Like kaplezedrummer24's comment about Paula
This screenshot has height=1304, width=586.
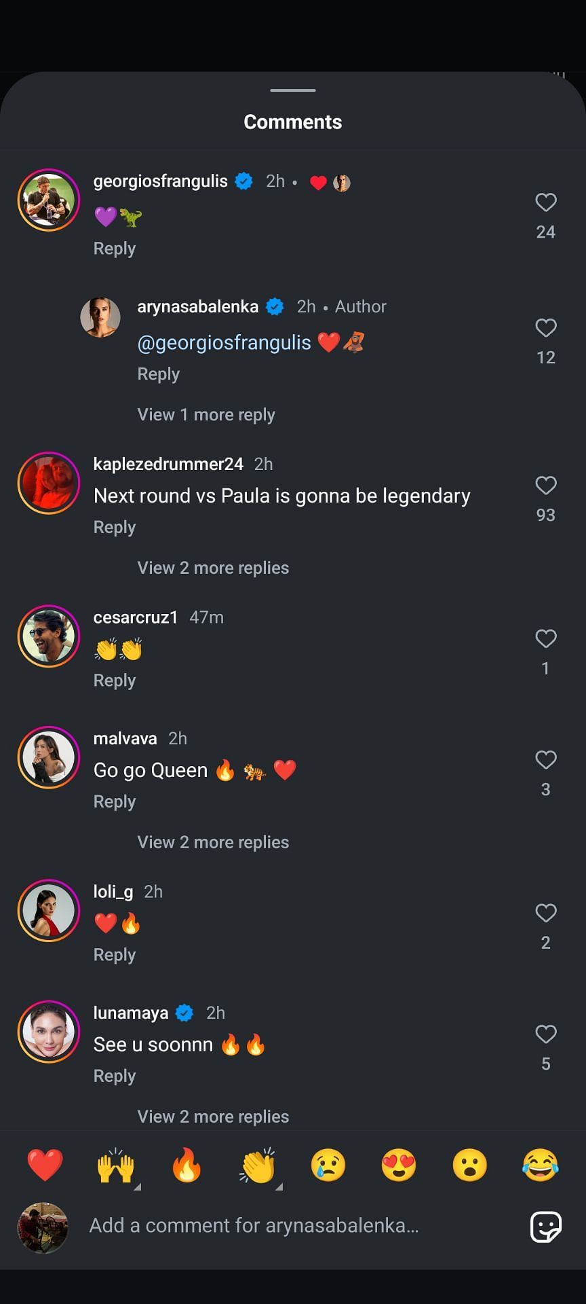(545, 486)
